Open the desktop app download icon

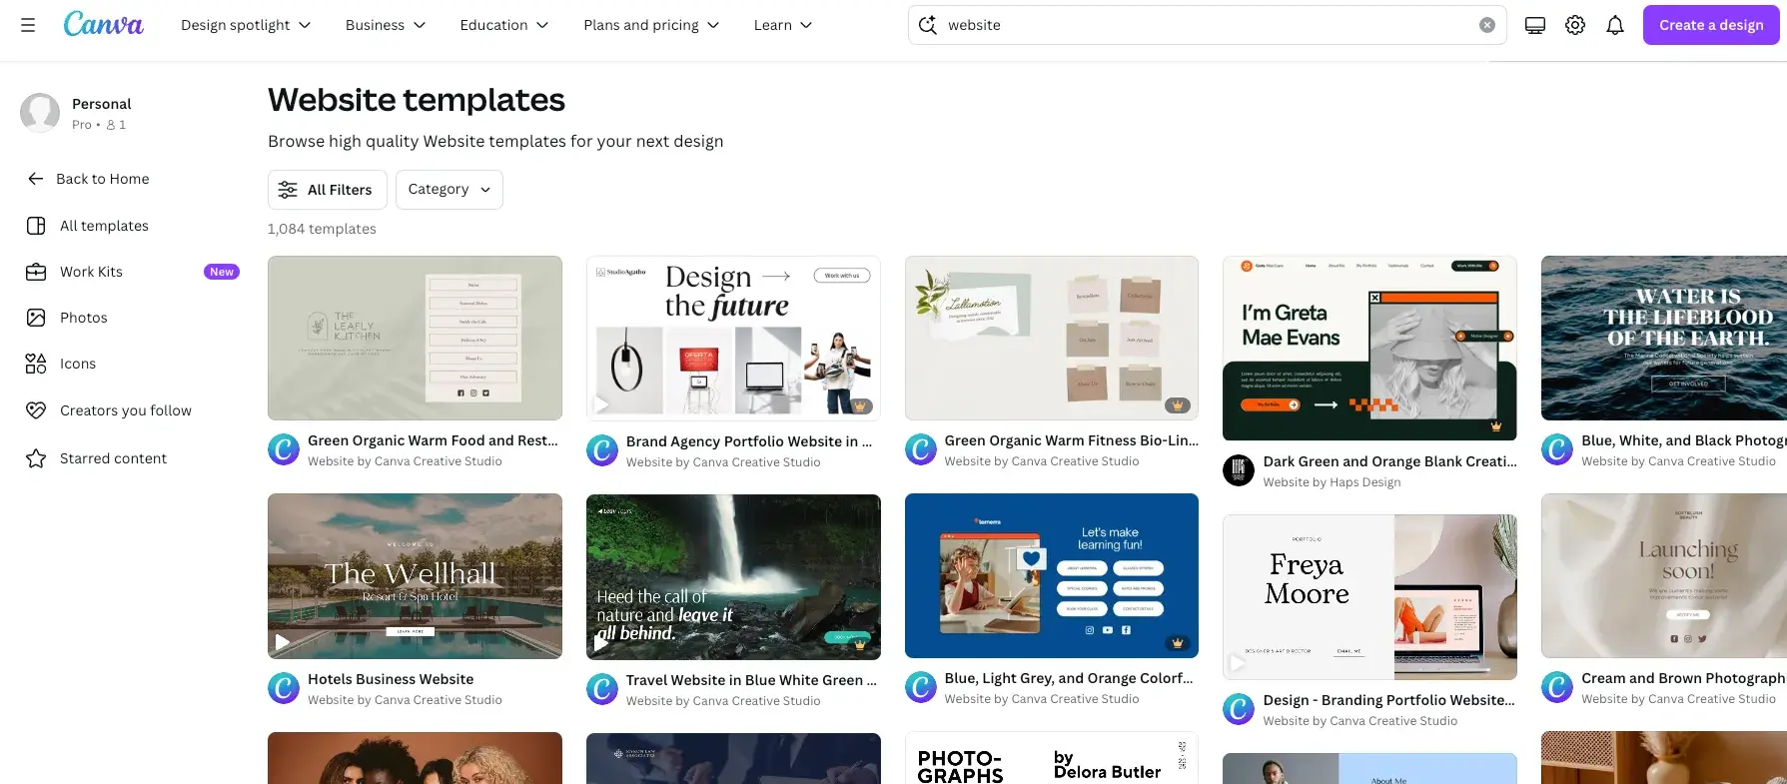point(1534,25)
